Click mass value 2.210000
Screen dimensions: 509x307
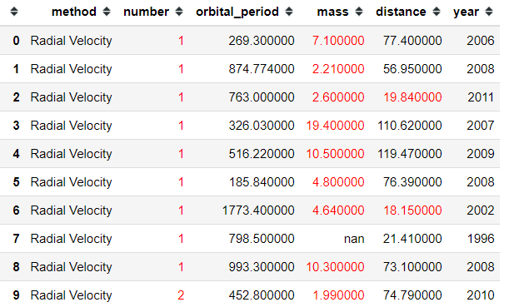click(x=338, y=69)
